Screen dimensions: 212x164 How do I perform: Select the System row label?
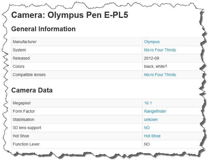click(x=19, y=50)
